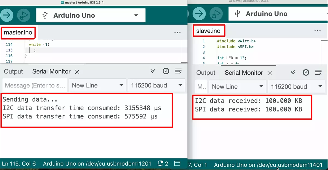328x170 pixels.
Task: Clear output icon in master Serial Monitor
Action: point(178,71)
